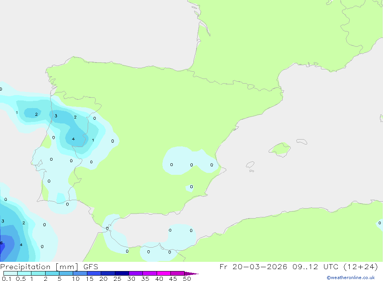Click the 0.1–0.5 mm palest cyan legend swatch
Viewport: 383px width, 281px height.
point(10,273)
